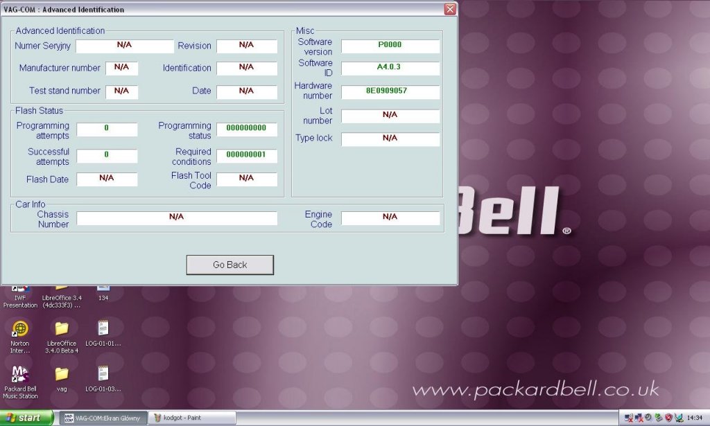This screenshot has width=710, height=426.
Task: Close the VAG-COM Advanced Identification window
Action: (449, 9)
